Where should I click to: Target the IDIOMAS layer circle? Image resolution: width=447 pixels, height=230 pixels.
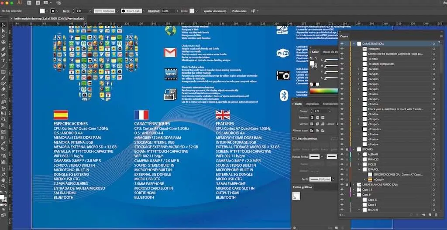(x=433, y=149)
